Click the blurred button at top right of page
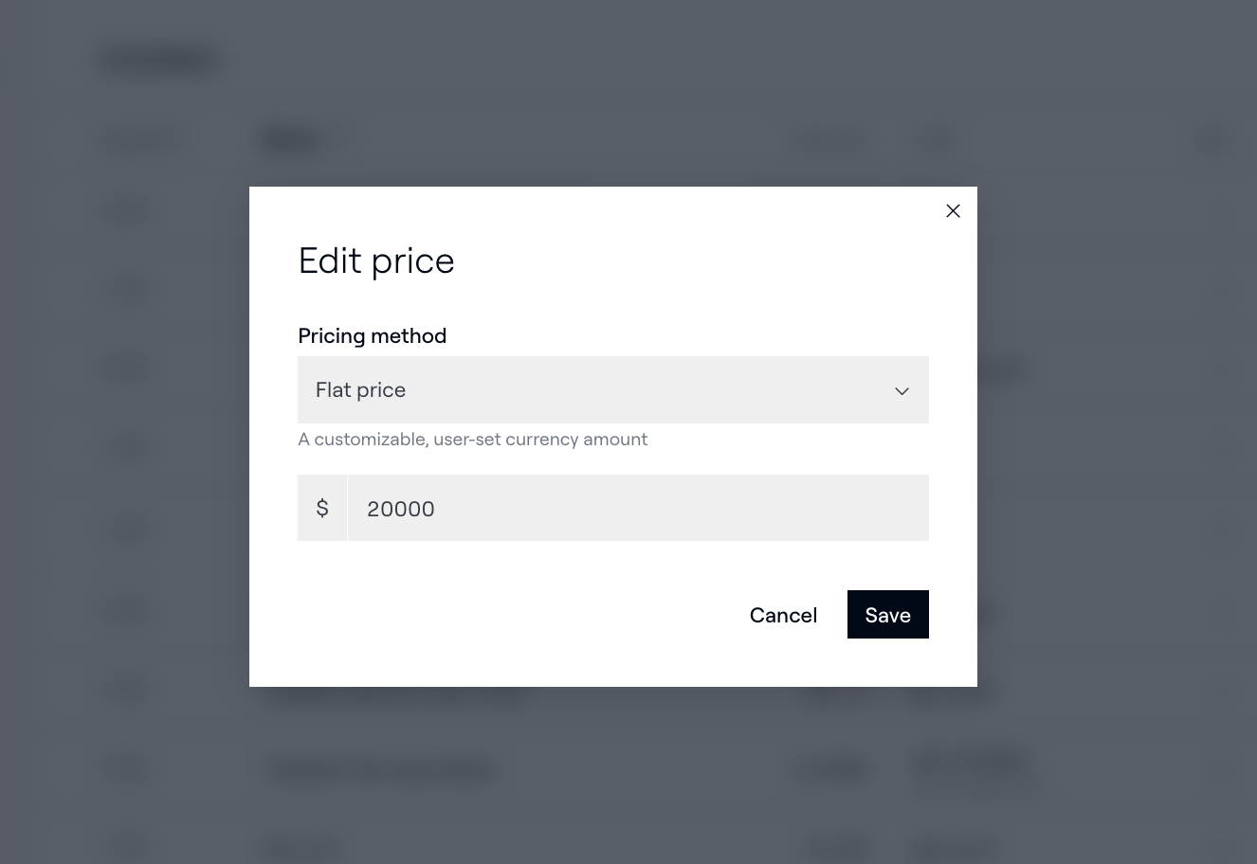The image size is (1257, 864). click(1211, 141)
